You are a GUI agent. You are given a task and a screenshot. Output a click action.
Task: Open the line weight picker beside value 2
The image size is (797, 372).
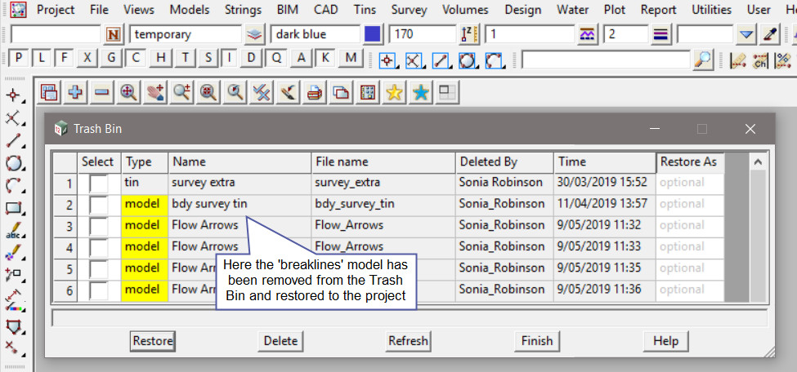pyautogui.click(x=661, y=34)
